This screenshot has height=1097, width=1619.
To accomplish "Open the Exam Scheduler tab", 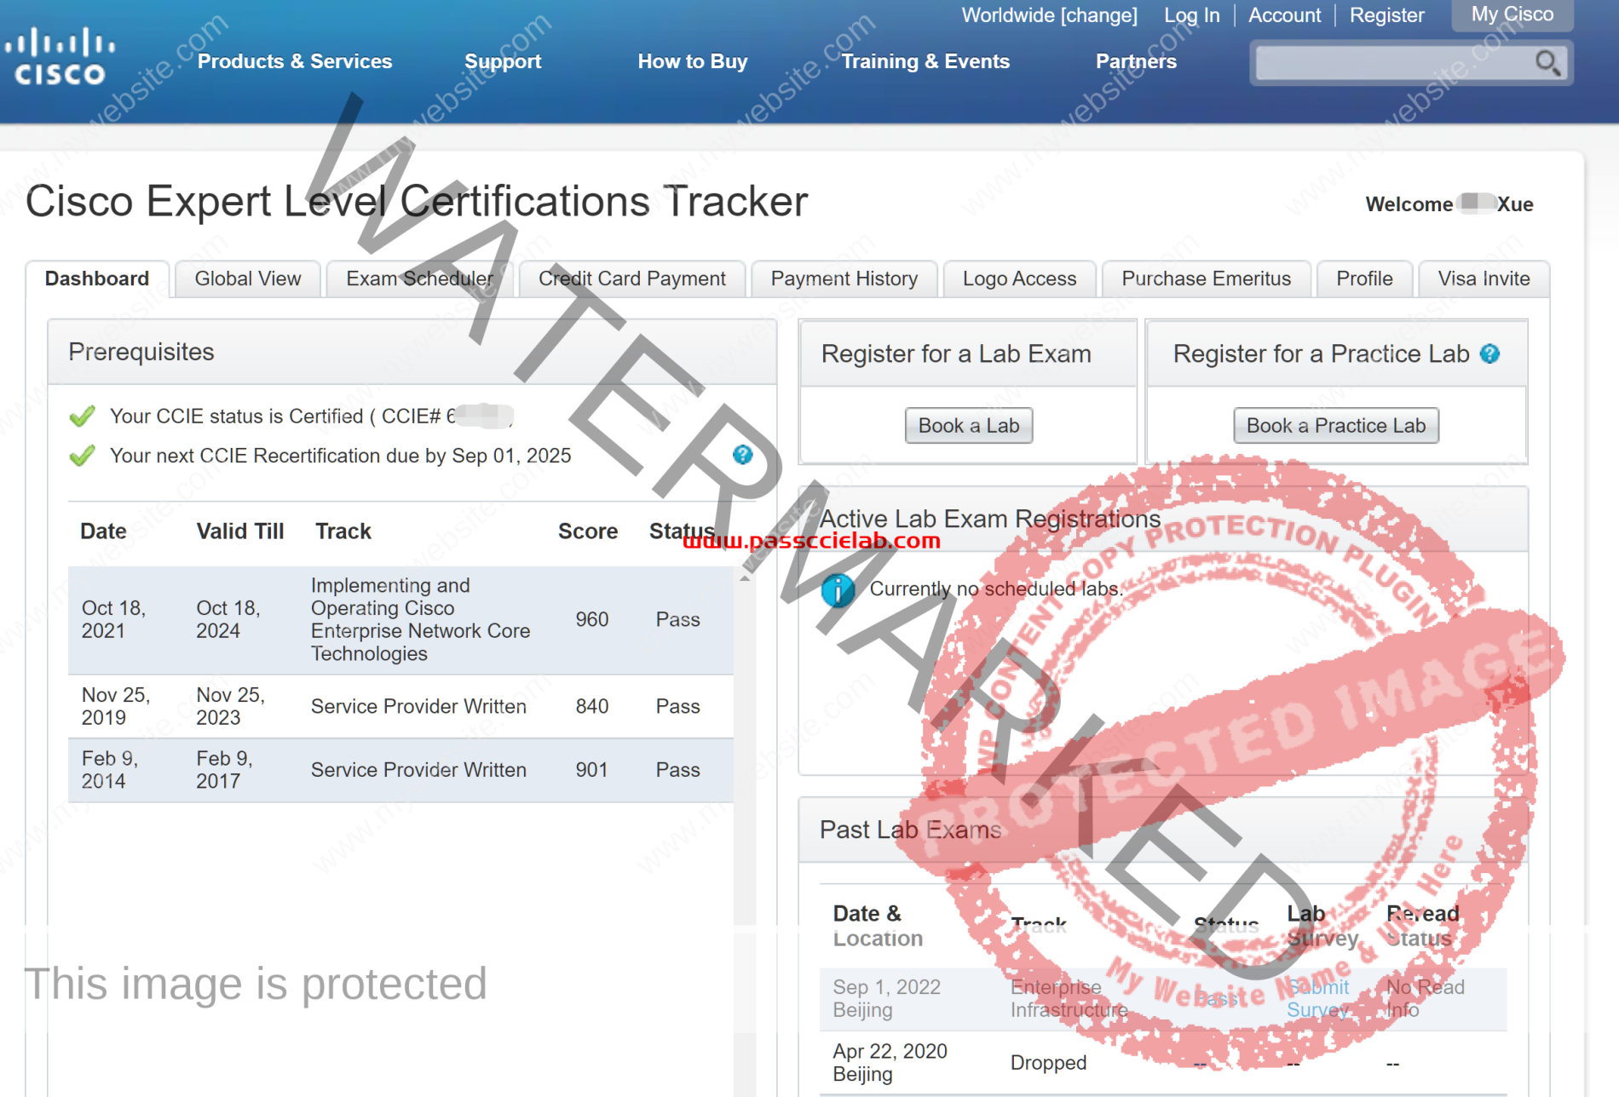I will [x=419, y=279].
